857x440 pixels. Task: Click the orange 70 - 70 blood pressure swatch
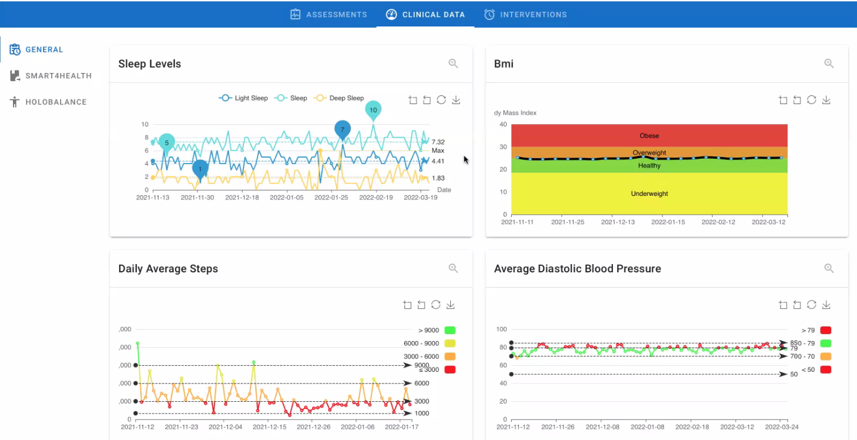coord(826,356)
